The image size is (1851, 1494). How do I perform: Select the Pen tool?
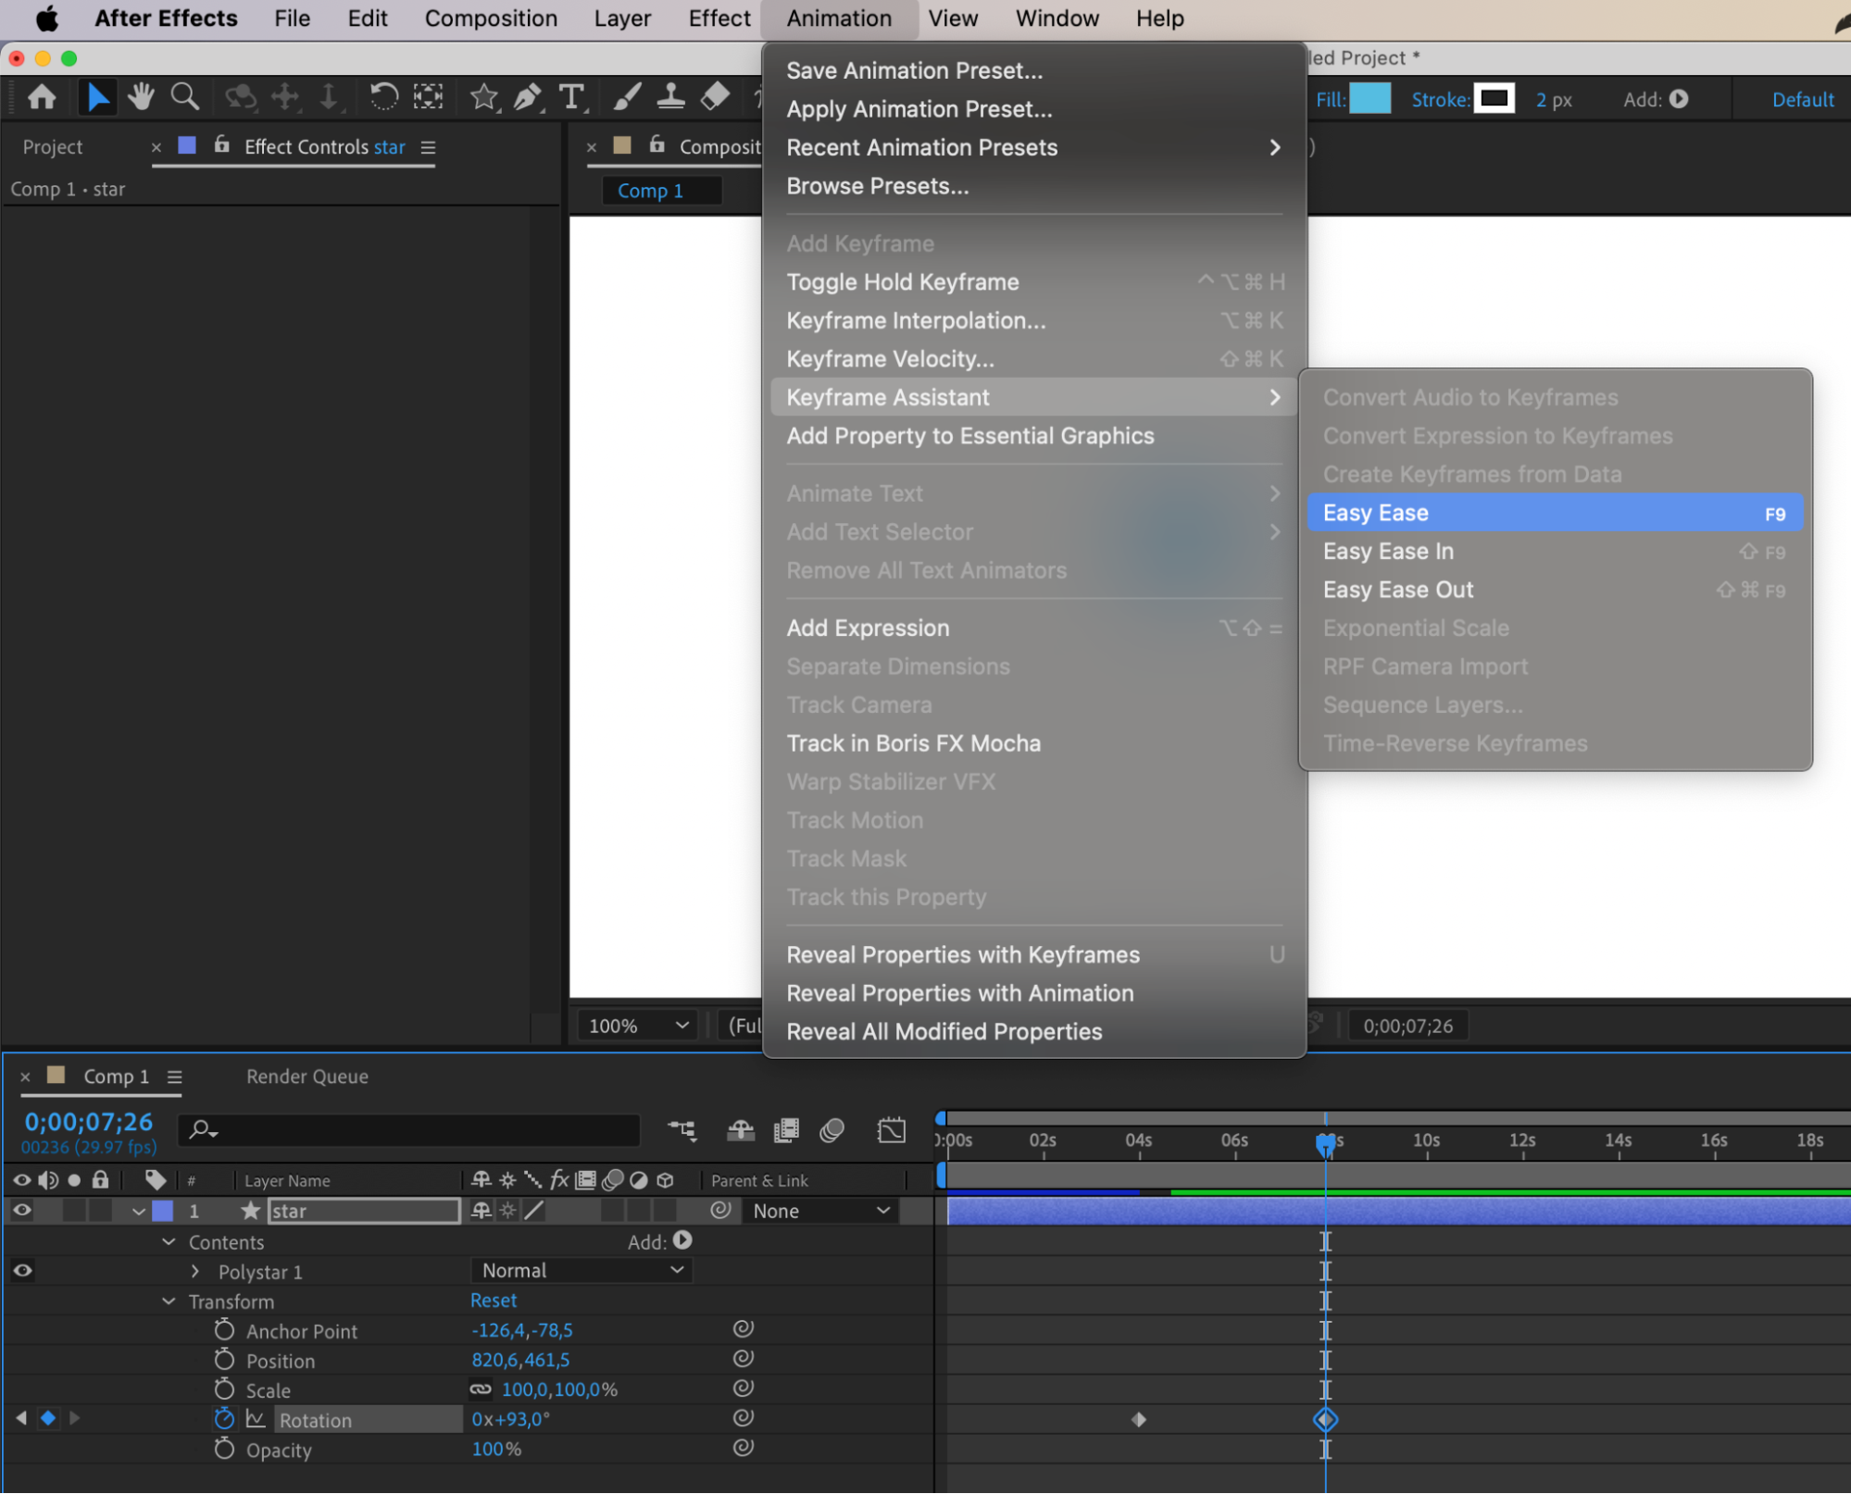coord(528,97)
